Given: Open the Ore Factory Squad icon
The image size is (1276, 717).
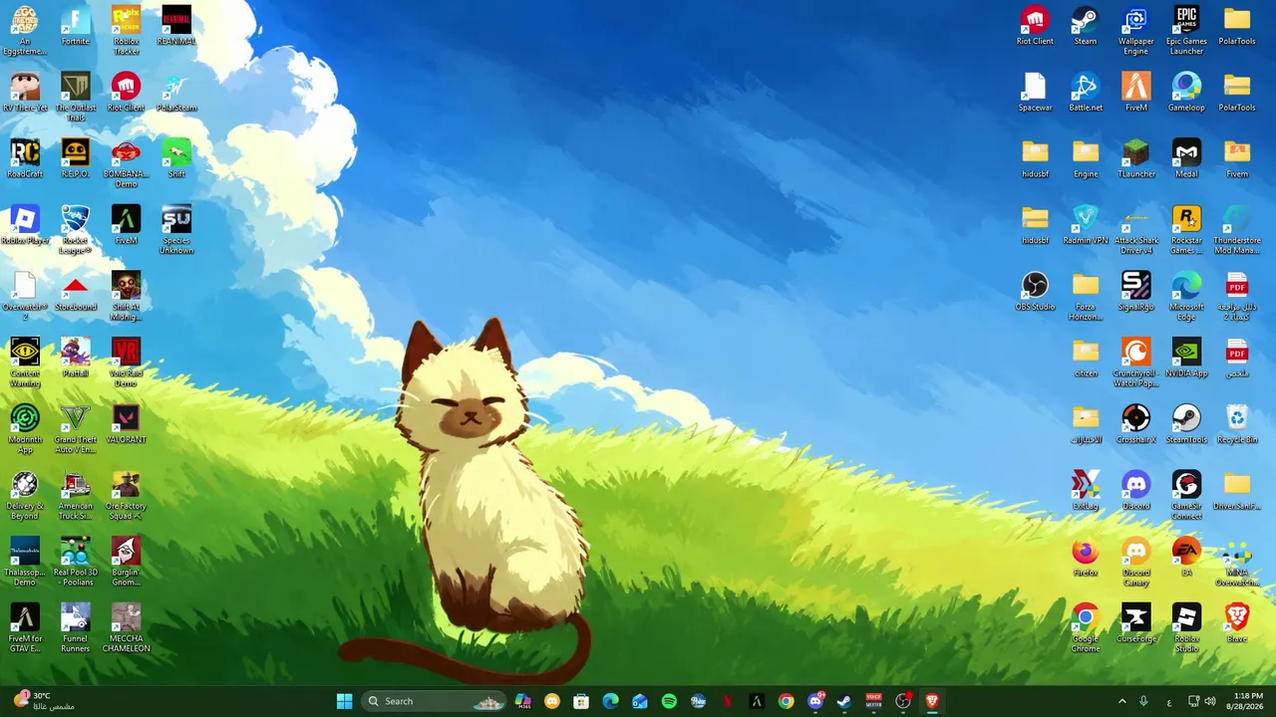Looking at the screenshot, I should pos(126,496).
